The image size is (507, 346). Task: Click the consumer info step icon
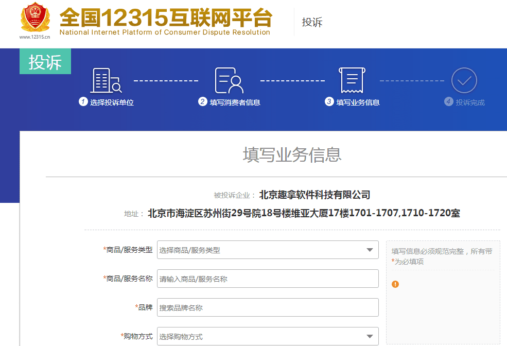point(229,80)
